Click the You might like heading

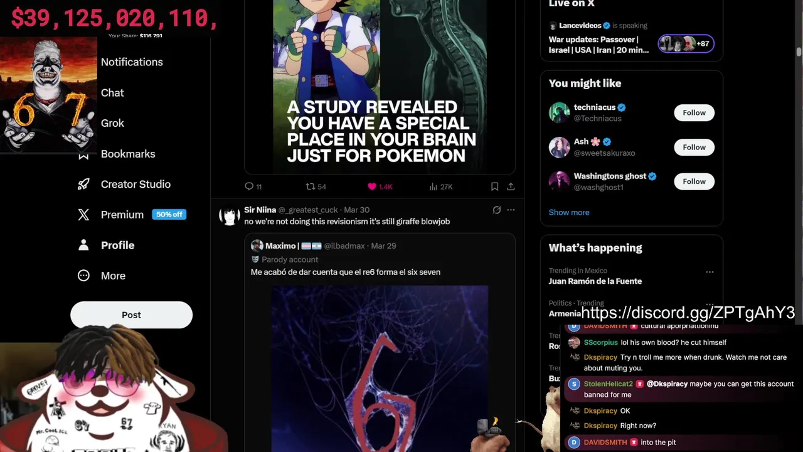[585, 83]
